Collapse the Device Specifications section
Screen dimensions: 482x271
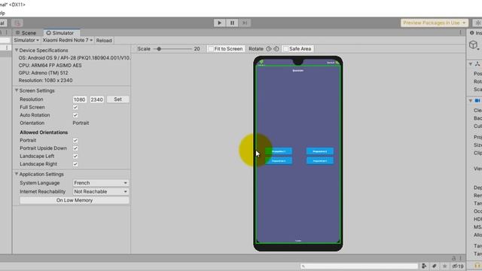[17, 50]
